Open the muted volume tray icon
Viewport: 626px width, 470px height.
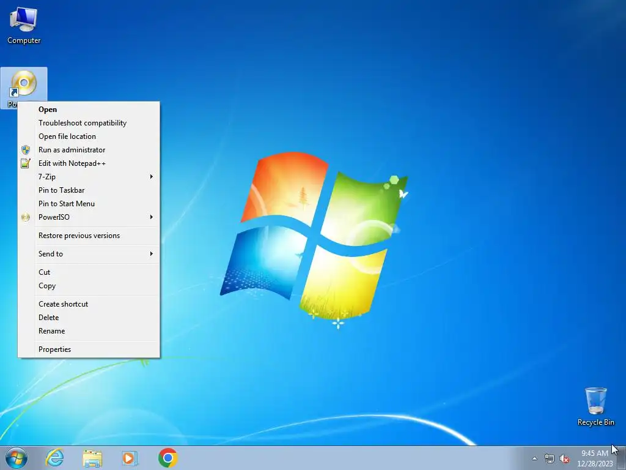[564, 459]
